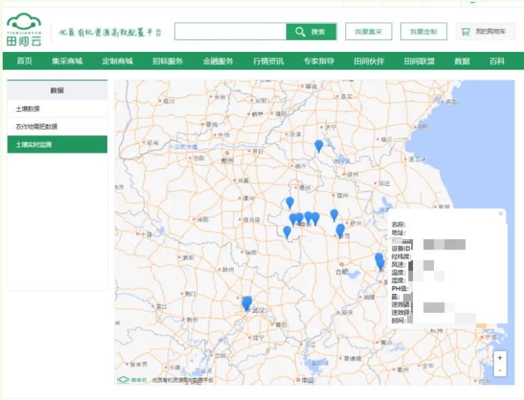Zoom out the map with minus button
524x400 pixels.
[x=500, y=370]
